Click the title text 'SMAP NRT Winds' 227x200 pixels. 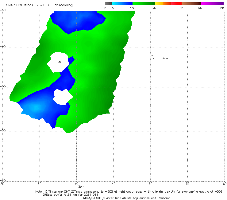20,5
